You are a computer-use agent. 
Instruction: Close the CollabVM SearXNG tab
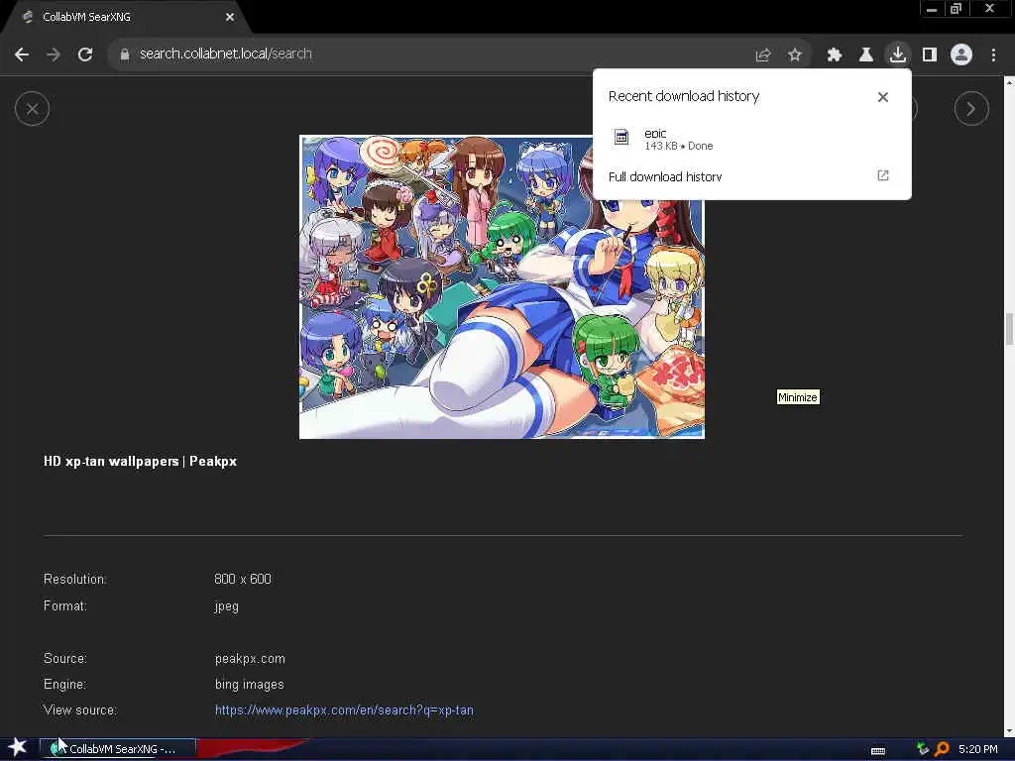[x=230, y=17]
